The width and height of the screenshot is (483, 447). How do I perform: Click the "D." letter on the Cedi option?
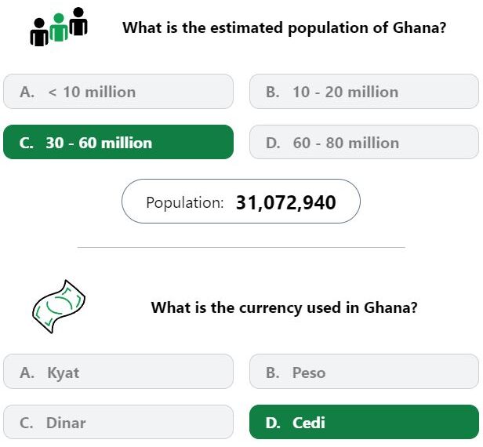(273, 423)
